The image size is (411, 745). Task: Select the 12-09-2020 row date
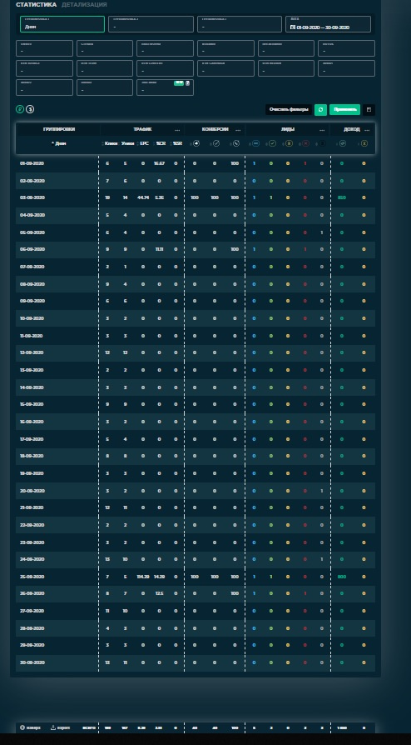click(x=32, y=352)
